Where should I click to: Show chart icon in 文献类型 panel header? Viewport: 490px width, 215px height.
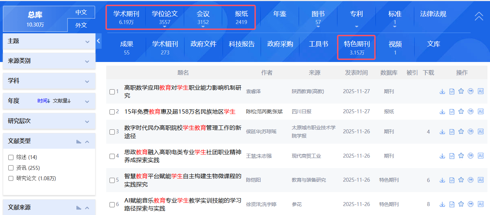[79, 142]
